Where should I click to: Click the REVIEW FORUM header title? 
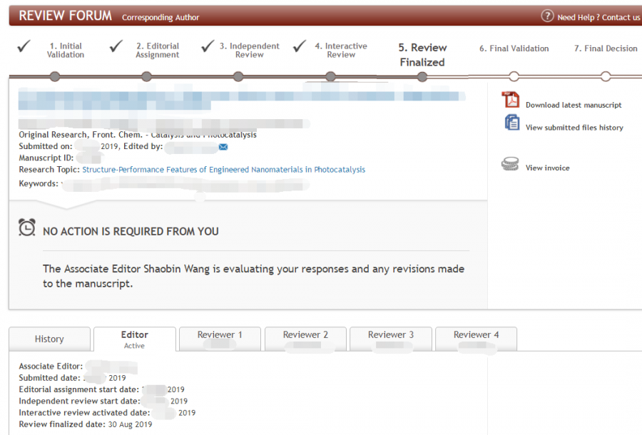pos(65,16)
